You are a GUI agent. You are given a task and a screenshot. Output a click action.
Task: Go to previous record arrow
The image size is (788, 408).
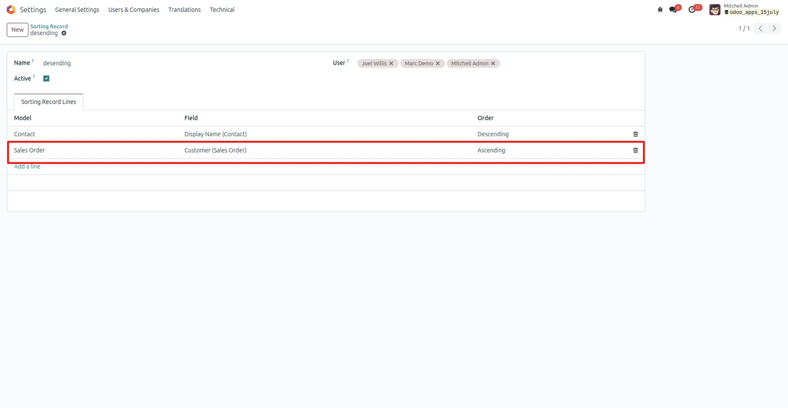[761, 28]
